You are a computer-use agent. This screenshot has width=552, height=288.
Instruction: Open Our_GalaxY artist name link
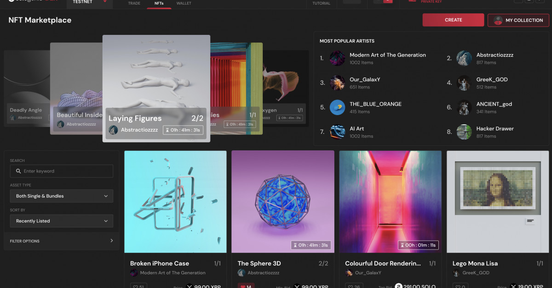click(x=365, y=80)
